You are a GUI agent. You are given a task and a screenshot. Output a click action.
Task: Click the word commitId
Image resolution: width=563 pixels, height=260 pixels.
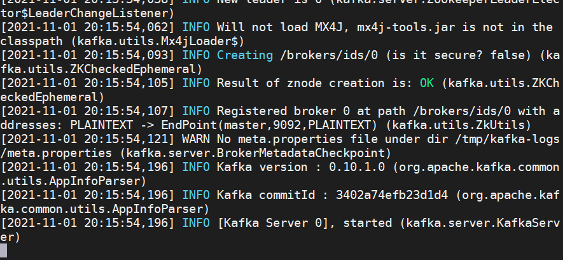pos(288,195)
